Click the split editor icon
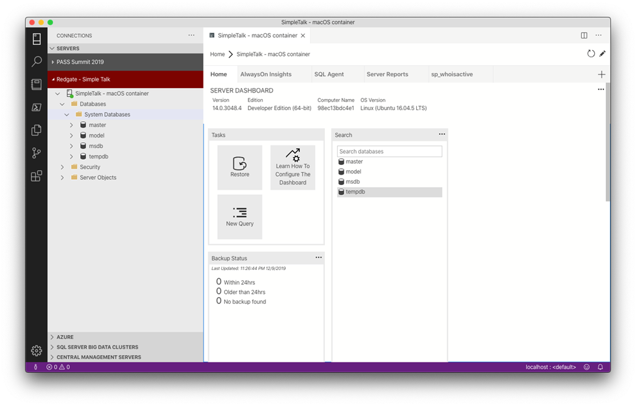 coord(584,35)
